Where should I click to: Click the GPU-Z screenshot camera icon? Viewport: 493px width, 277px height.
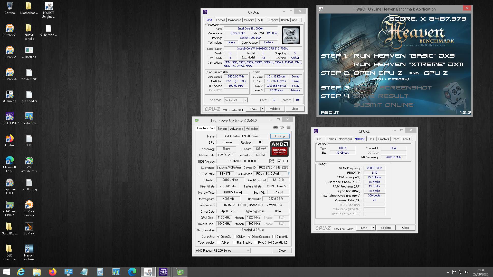tap(276, 127)
